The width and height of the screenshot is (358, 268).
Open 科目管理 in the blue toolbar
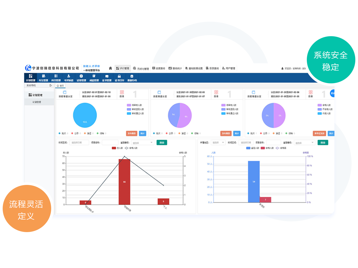pyautogui.click(x=56, y=78)
